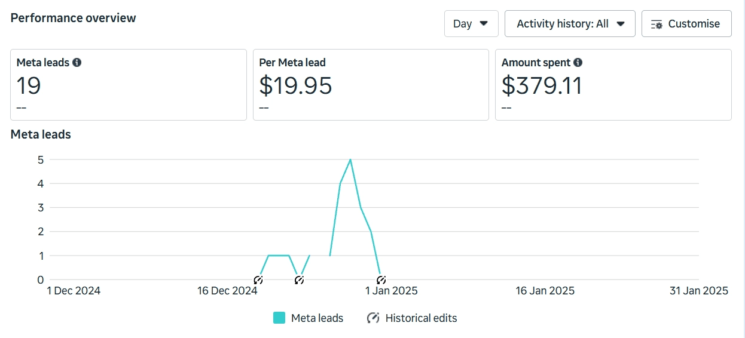Click the Activity history dropdown arrow
745x338 pixels.
click(621, 23)
